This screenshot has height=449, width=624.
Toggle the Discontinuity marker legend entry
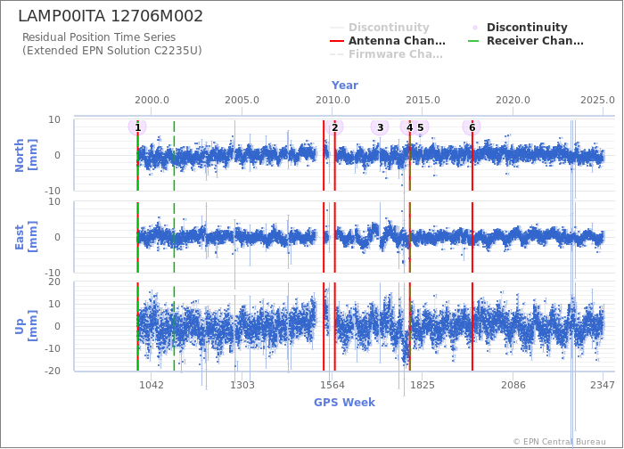(x=518, y=28)
